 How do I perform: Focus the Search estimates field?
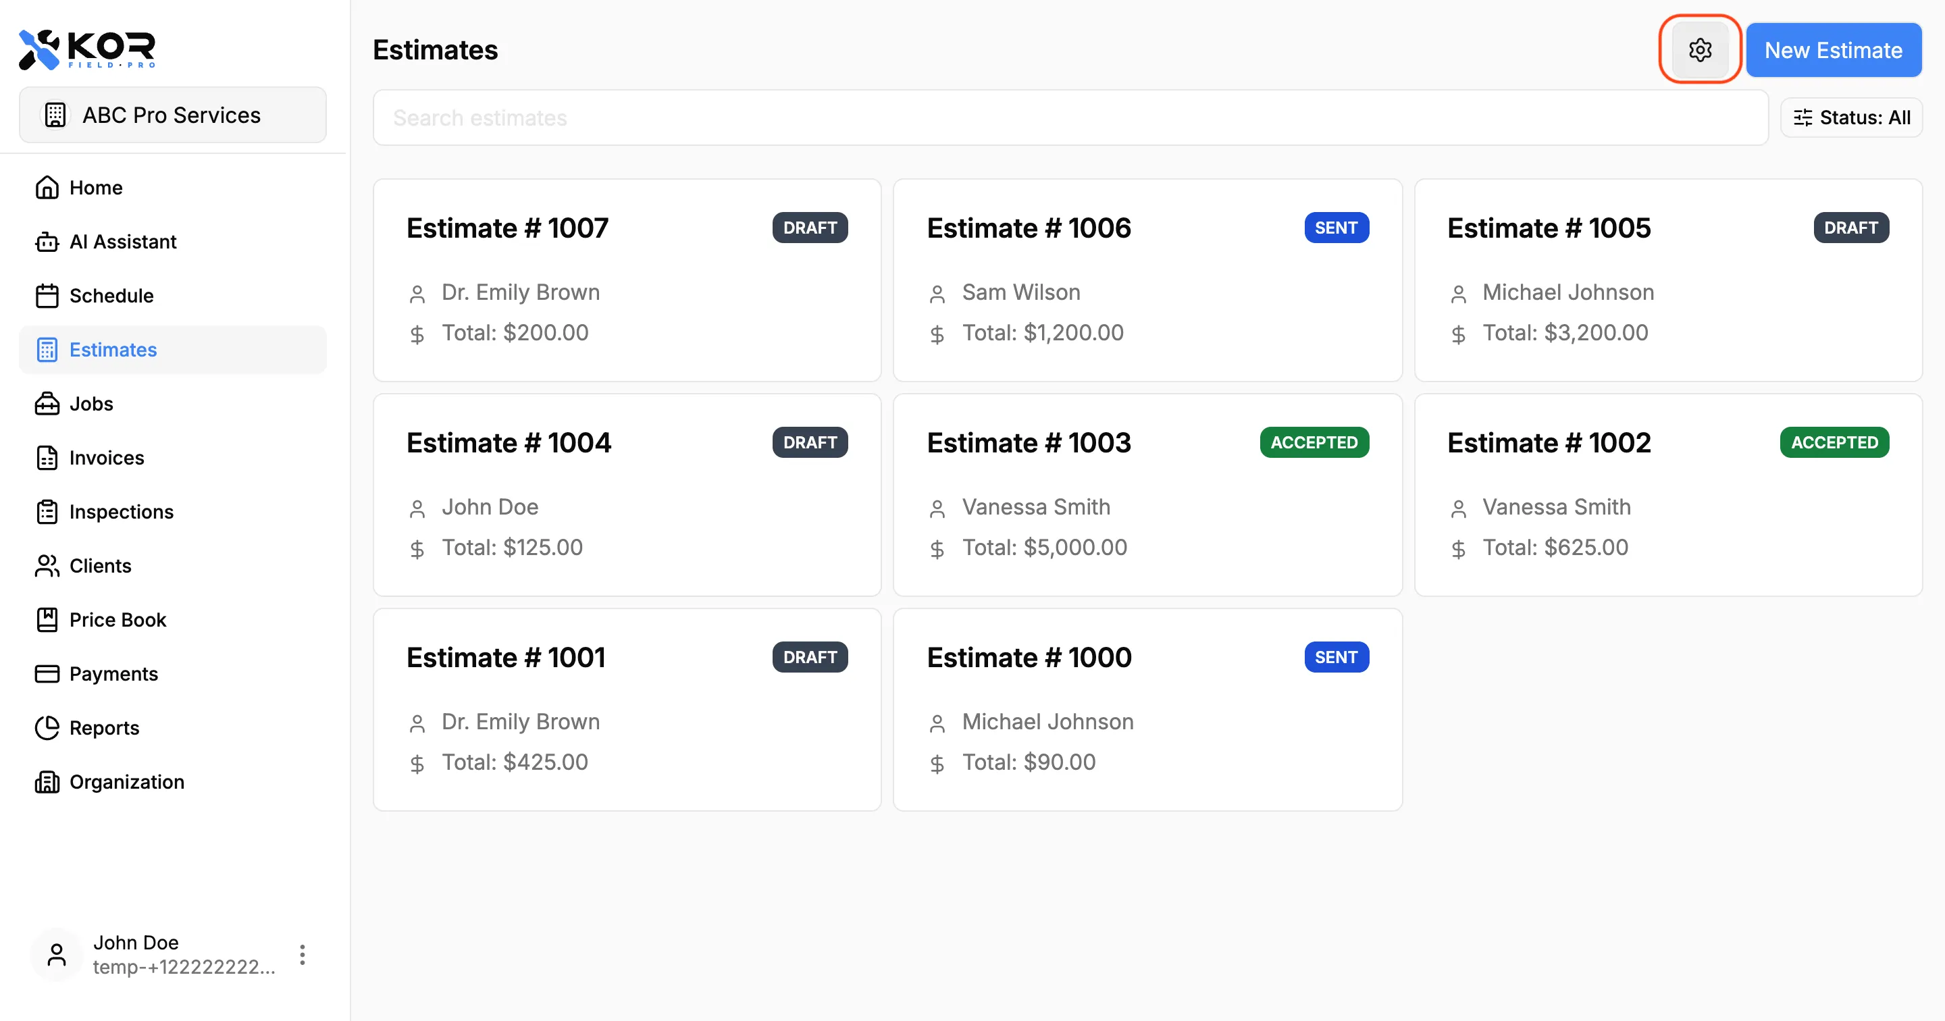(x=1070, y=117)
